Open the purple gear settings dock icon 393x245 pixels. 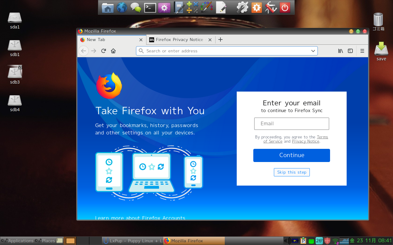click(x=164, y=7)
